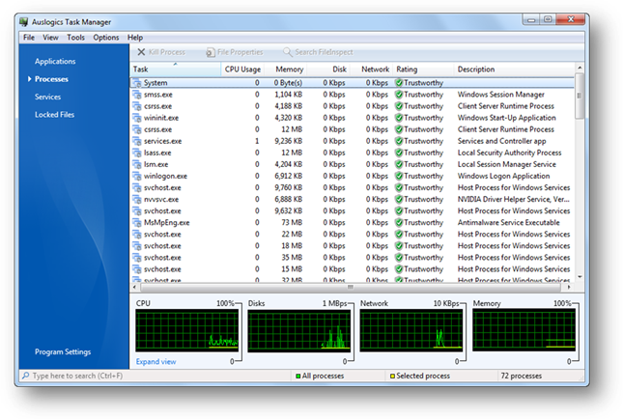The width and height of the screenshot is (623, 419).
Task: Sort by the Memory column header
Action: coord(289,70)
